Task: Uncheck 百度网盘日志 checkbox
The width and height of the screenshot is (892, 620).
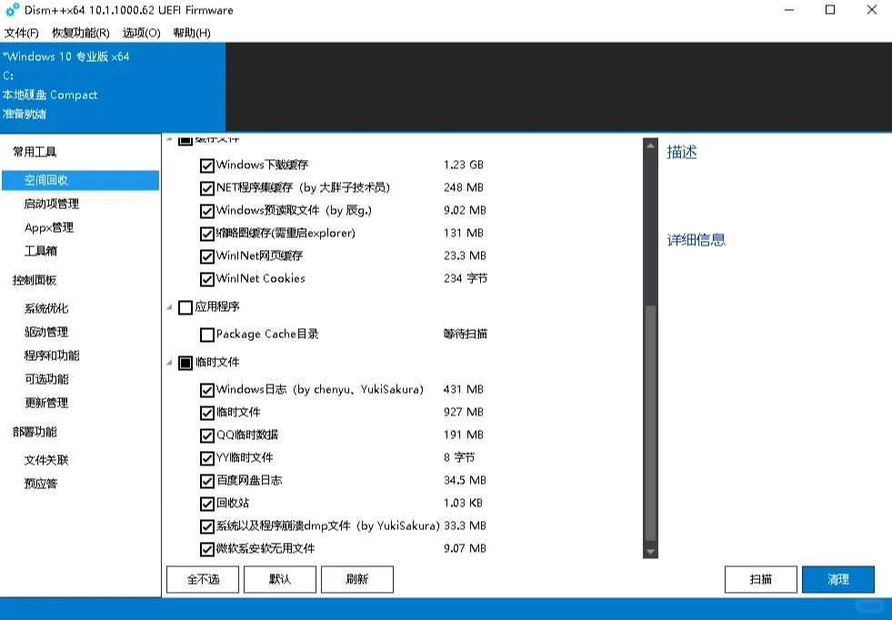Action: point(207,481)
